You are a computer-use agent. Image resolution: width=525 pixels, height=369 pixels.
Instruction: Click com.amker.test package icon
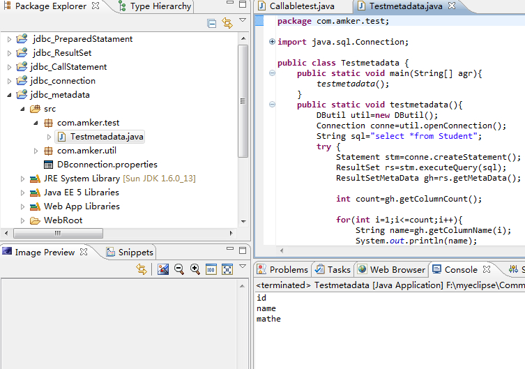pos(49,123)
